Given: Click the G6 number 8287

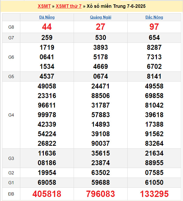Looking at the screenshot, I should (x=154, y=47).
